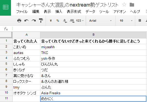Select the long header cell in B1
The image size is (147, 102).
[x=93, y=41]
